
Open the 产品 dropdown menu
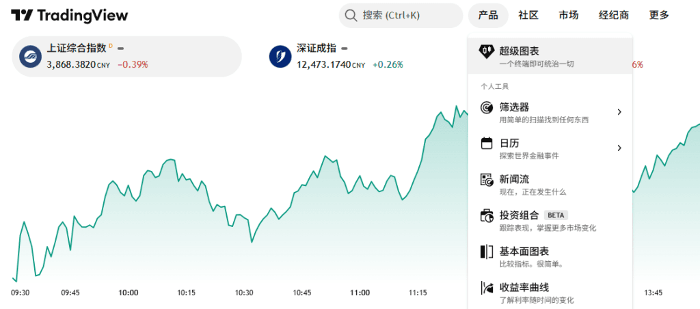(x=488, y=15)
